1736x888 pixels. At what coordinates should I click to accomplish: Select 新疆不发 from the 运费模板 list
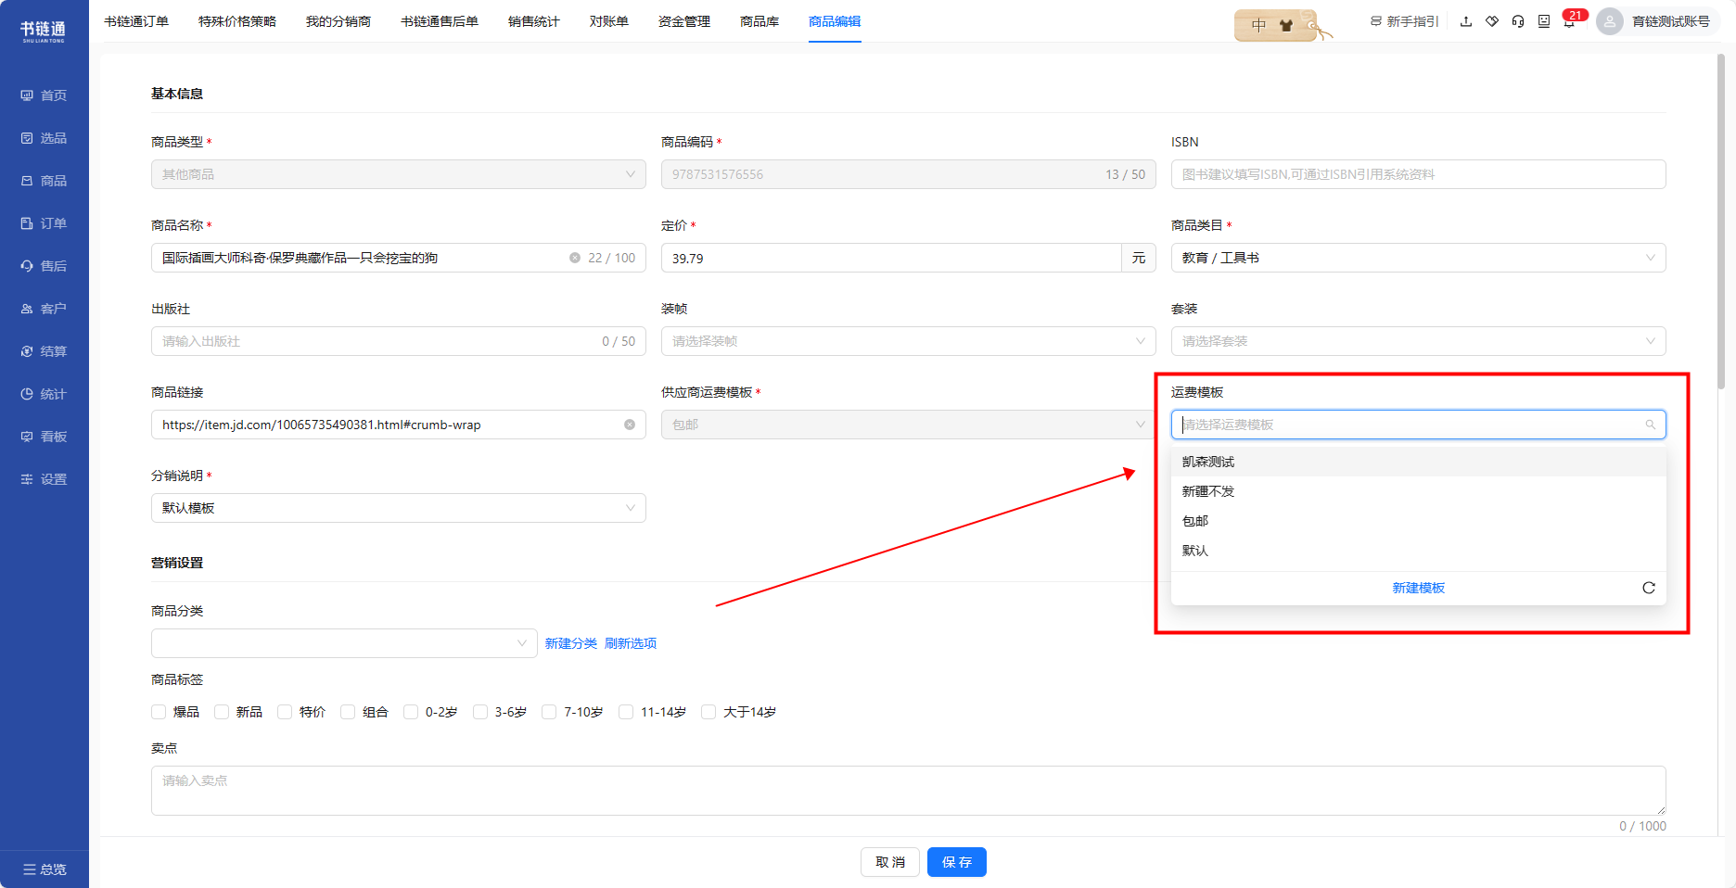click(1419, 491)
